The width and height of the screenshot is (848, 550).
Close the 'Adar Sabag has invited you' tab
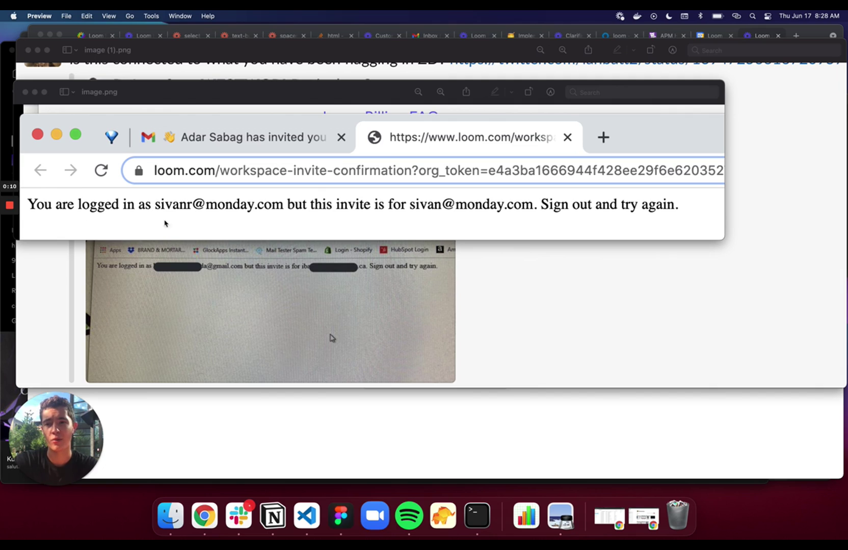341,137
